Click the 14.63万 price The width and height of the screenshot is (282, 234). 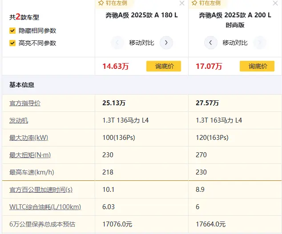click(116, 66)
